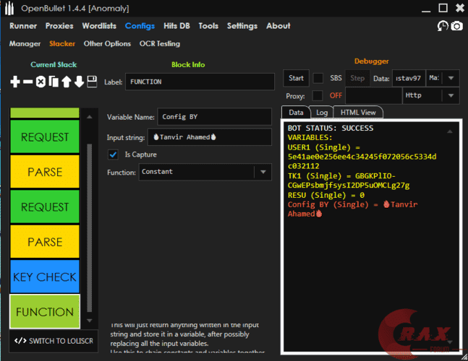
Task: Click the clone block copy icon
Action: click(x=53, y=82)
